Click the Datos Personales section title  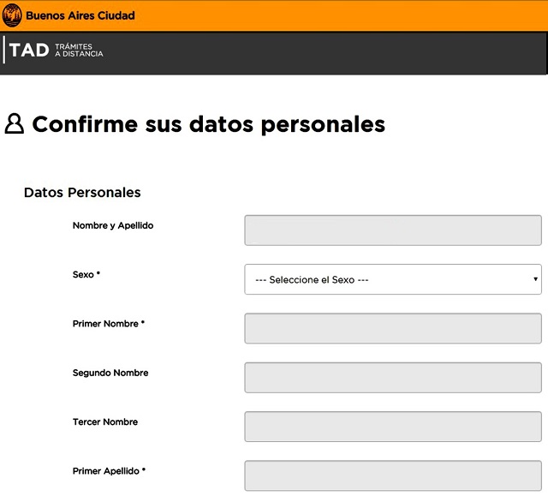82,193
